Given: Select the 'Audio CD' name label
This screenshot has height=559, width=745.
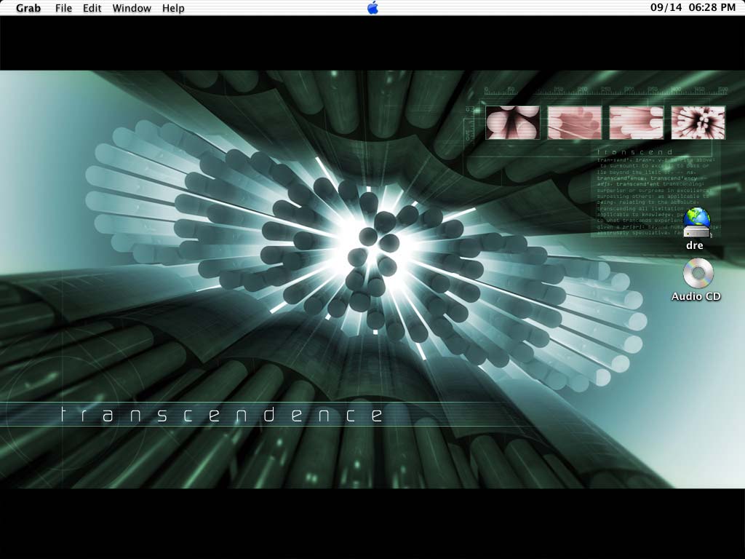Looking at the screenshot, I should click(x=696, y=296).
